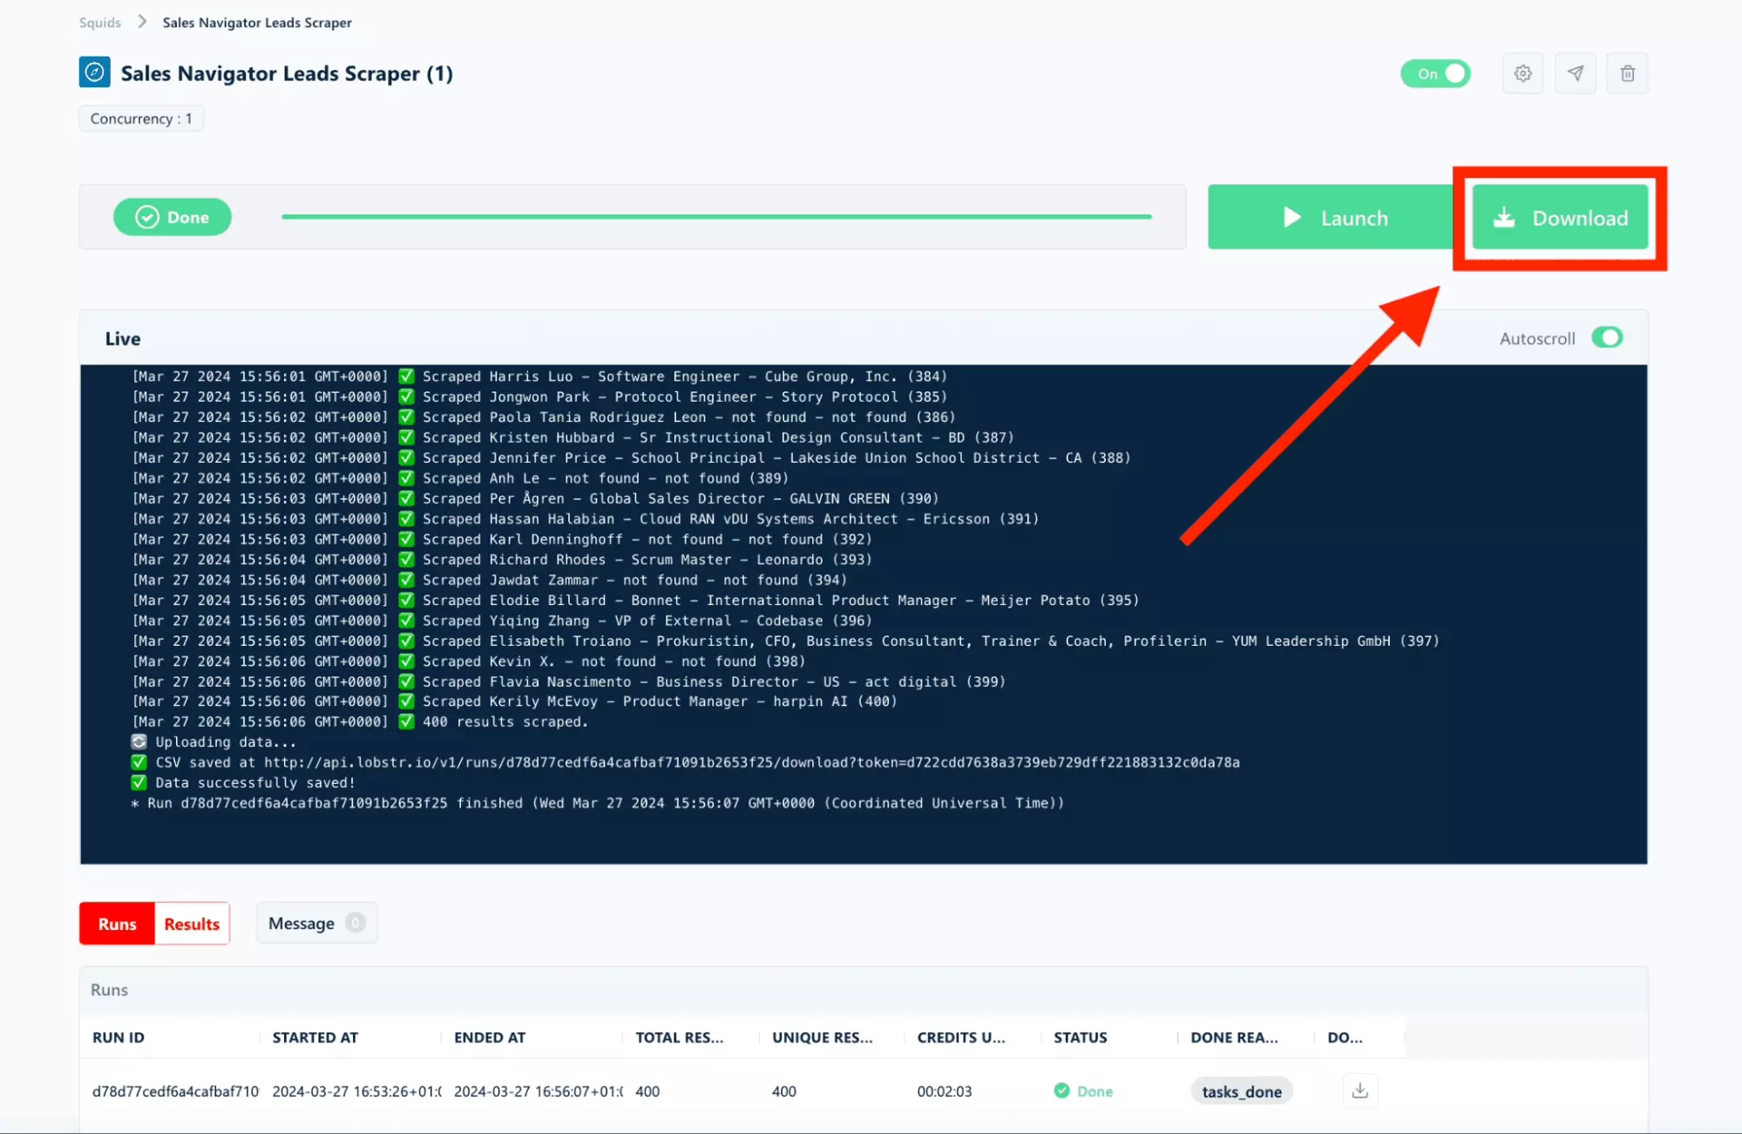Click the Done check-circle status badge

point(173,217)
